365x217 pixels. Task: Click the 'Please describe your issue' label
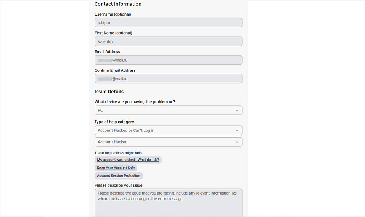118,185
